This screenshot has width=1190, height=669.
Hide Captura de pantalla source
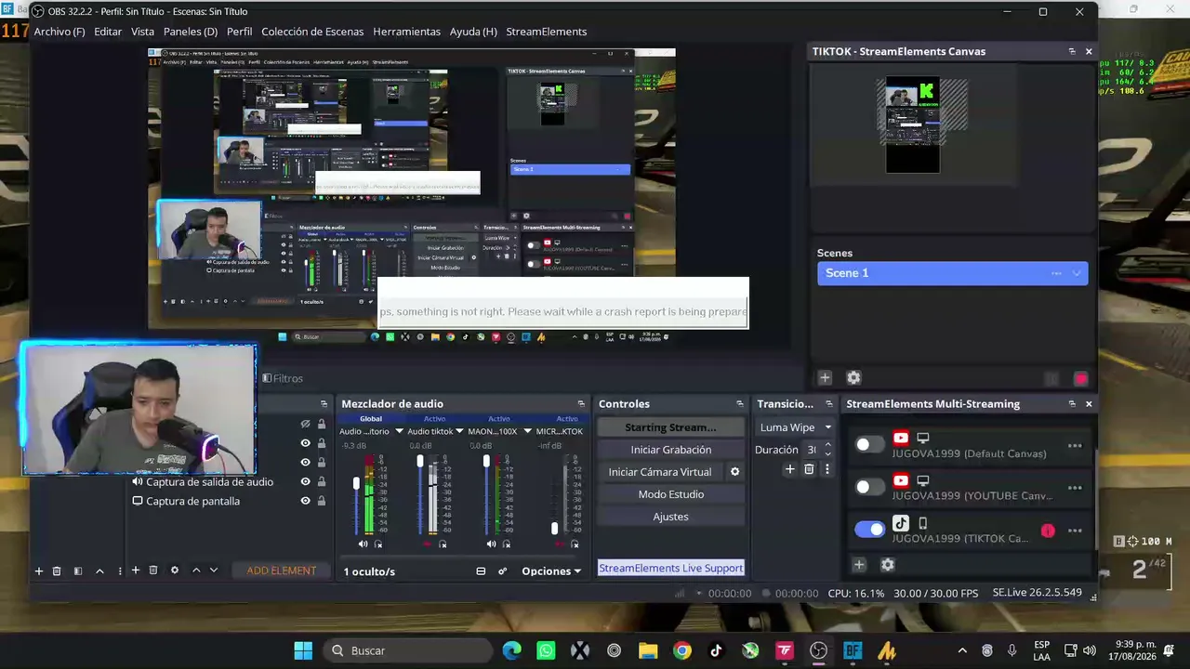click(305, 501)
